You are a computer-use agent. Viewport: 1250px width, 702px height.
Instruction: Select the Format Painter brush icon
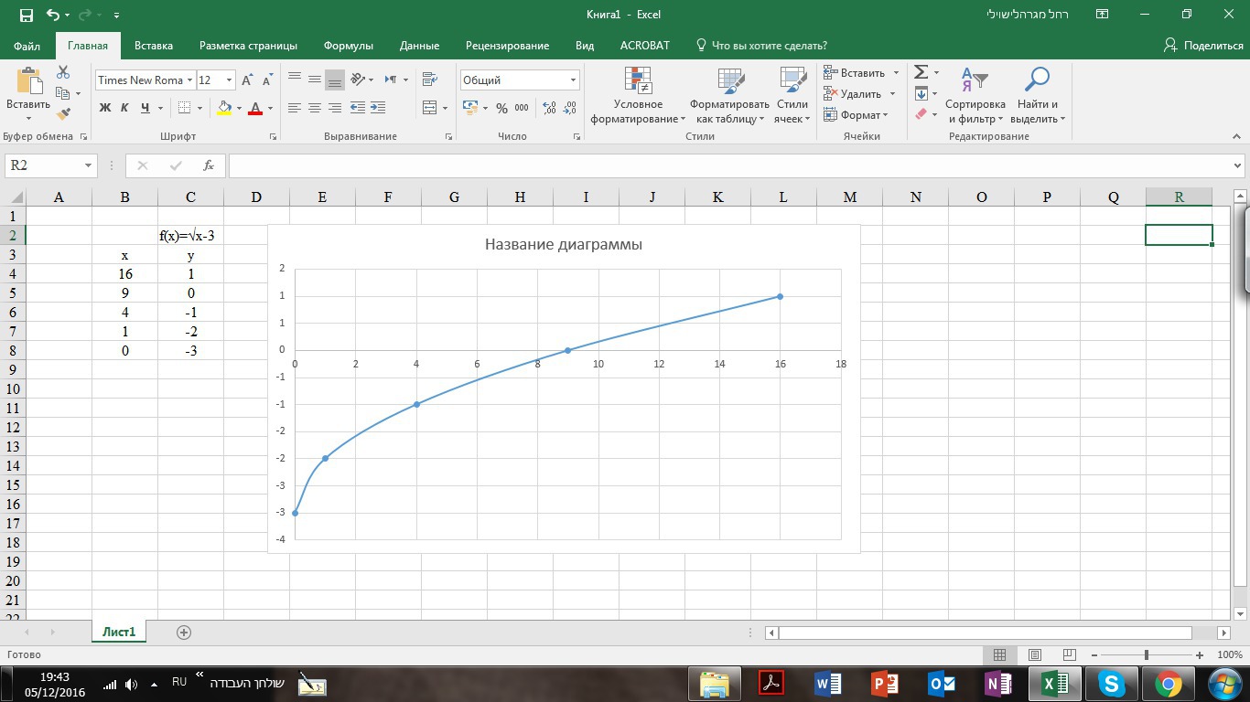[x=63, y=114]
